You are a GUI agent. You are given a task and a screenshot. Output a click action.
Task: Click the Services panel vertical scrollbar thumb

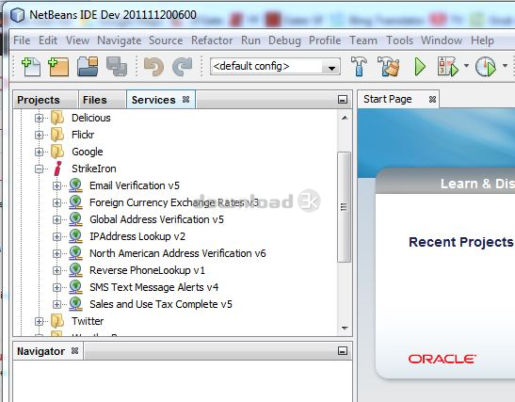tap(344, 207)
